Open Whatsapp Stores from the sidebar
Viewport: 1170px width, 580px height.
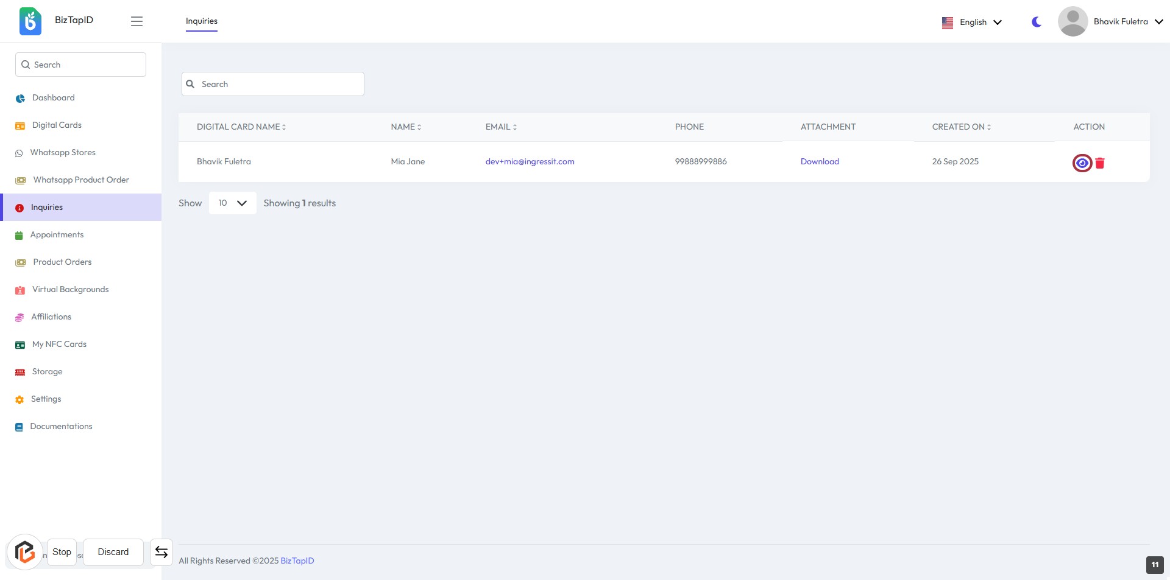coord(63,153)
